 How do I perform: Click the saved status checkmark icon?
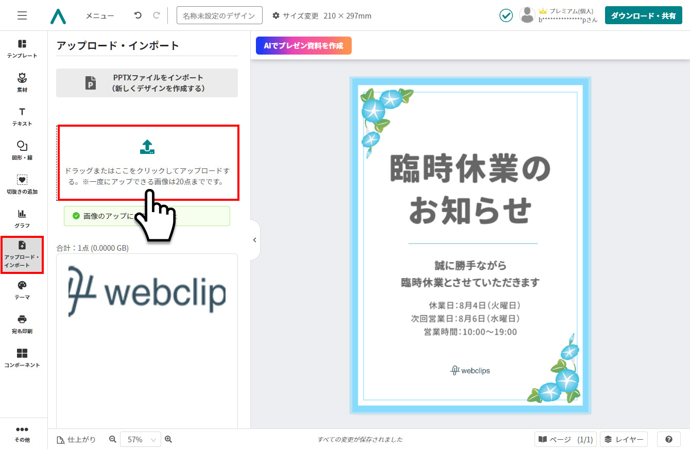[506, 15]
